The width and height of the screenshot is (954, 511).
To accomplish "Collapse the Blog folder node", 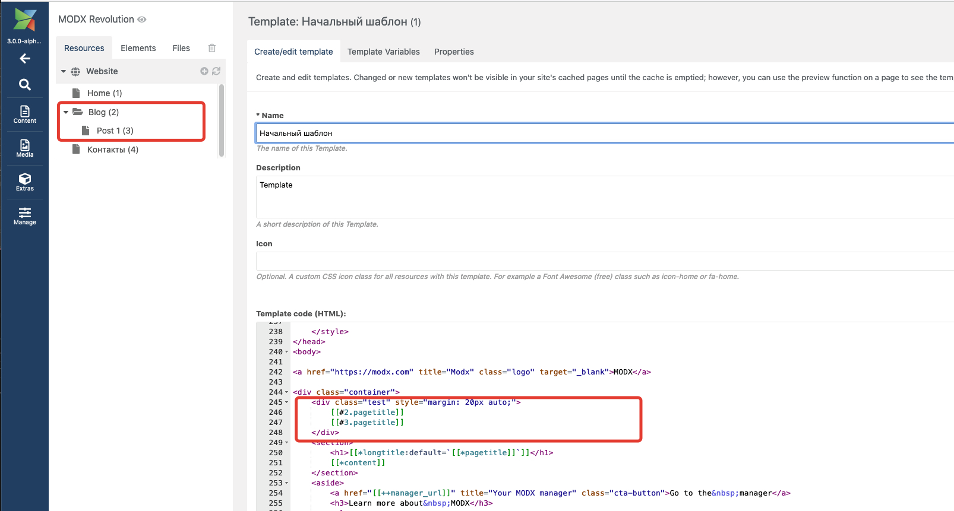I will (66, 112).
